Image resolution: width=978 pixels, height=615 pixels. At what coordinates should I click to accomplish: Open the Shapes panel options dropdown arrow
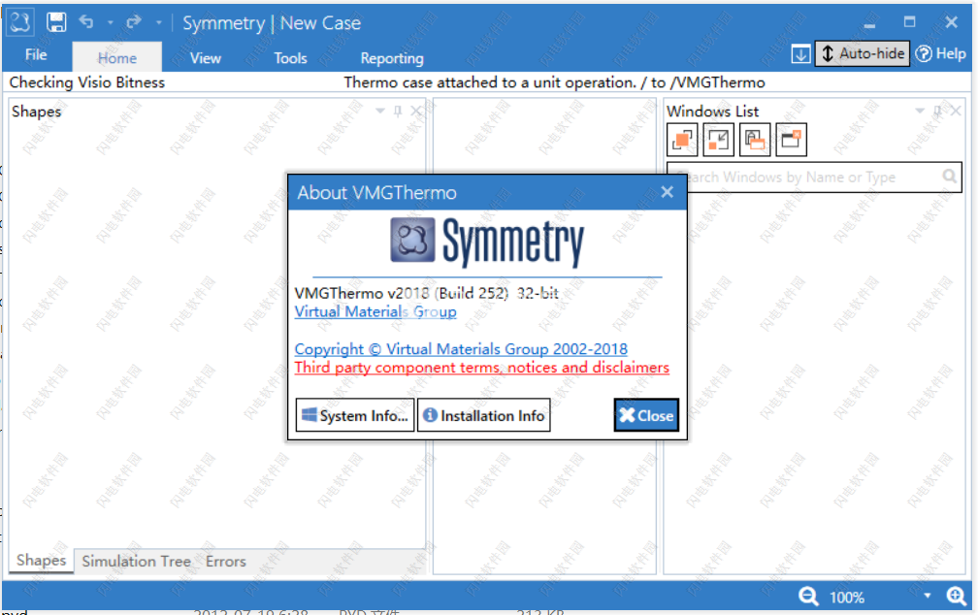tap(380, 111)
